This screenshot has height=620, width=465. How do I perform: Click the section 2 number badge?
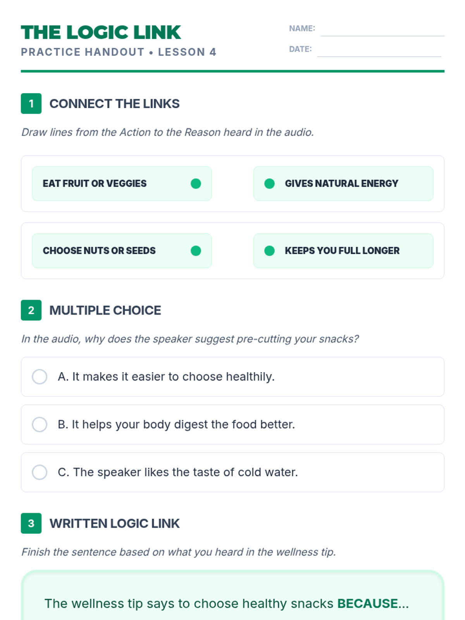point(31,310)
